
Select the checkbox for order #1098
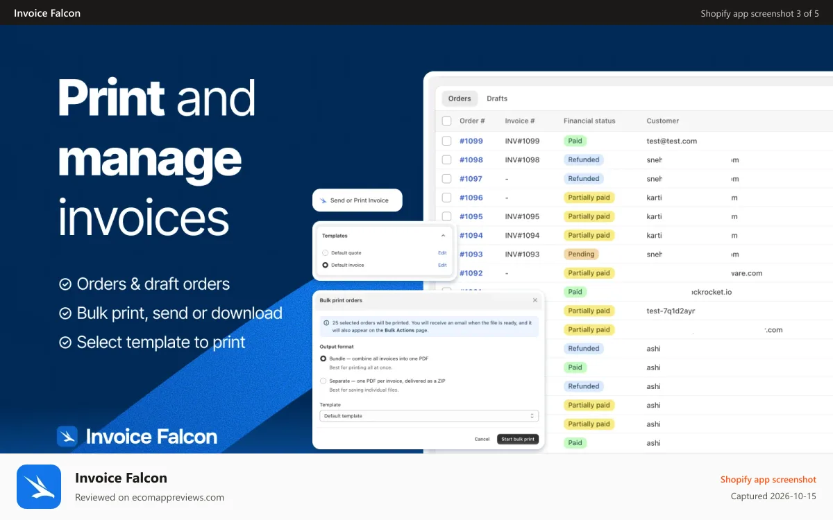point(446,159)
